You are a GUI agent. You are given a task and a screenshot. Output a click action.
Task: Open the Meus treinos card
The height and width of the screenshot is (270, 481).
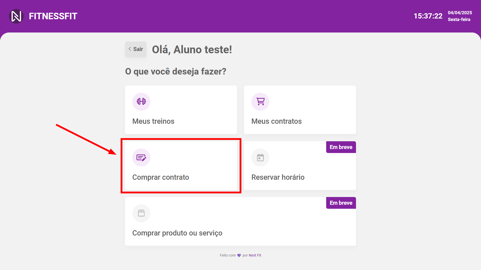[x=181, y=110]
